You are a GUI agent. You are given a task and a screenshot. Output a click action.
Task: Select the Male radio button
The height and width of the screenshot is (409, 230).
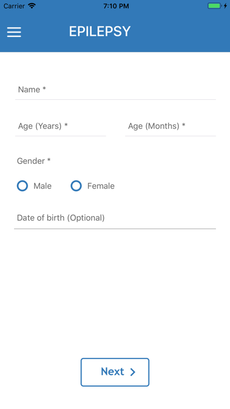click(22, 186)
